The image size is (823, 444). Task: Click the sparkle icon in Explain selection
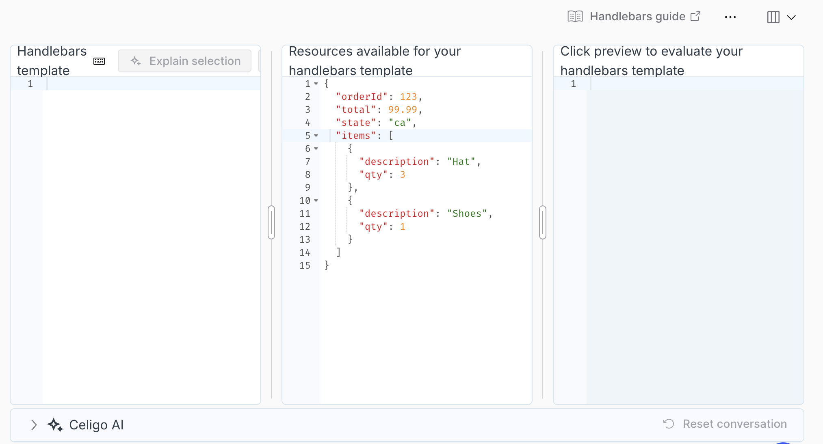[x=136, y=61]
